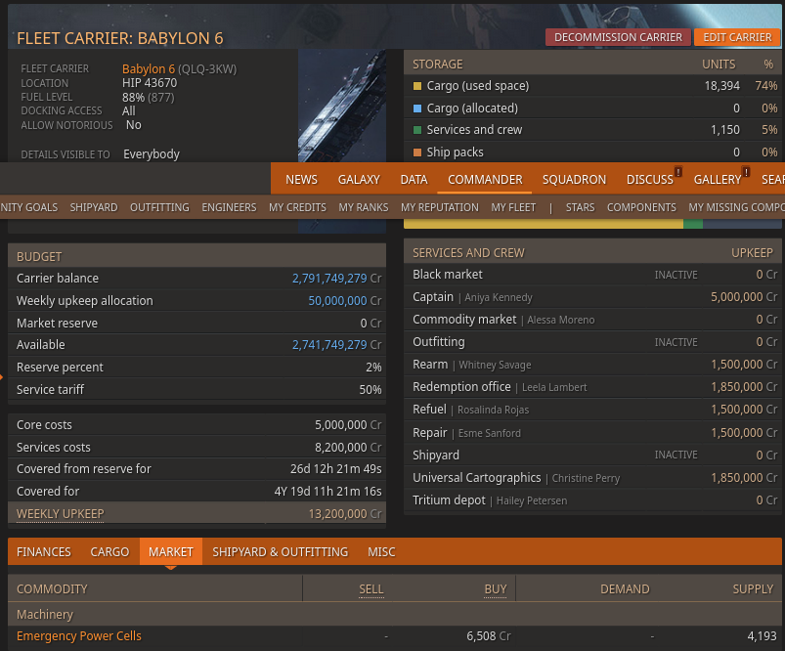The height and width of the screenshot is (651, 785).
Task: Click the orange Ship packs swatch
Action: point(417,152)
